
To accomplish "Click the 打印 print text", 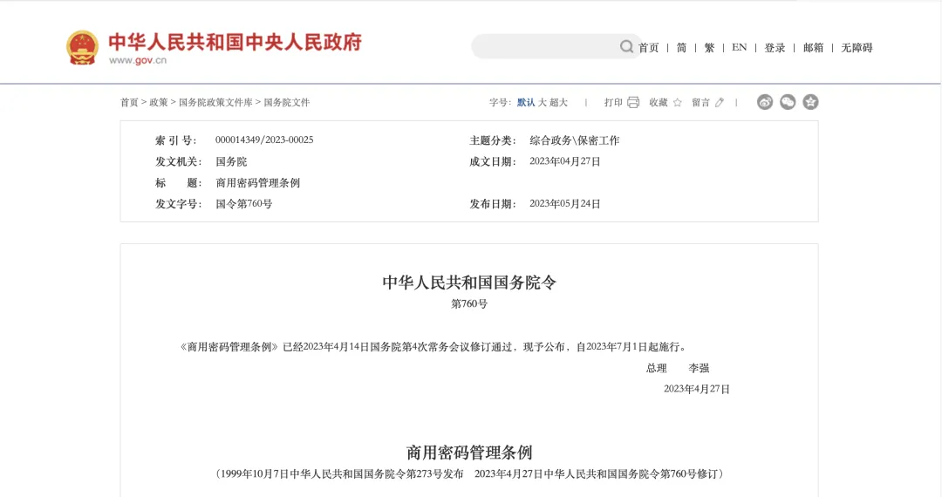I will (613, 103).
